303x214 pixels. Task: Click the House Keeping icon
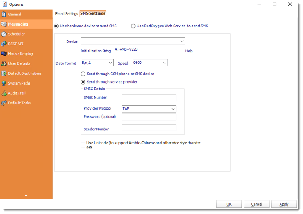click(4, 54)
